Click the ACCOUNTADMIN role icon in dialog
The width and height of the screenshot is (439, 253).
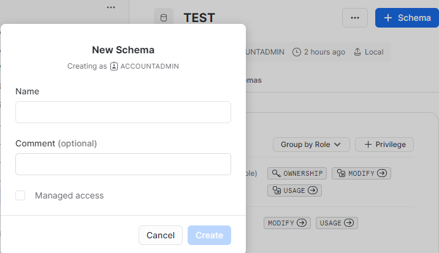[114, 66]
